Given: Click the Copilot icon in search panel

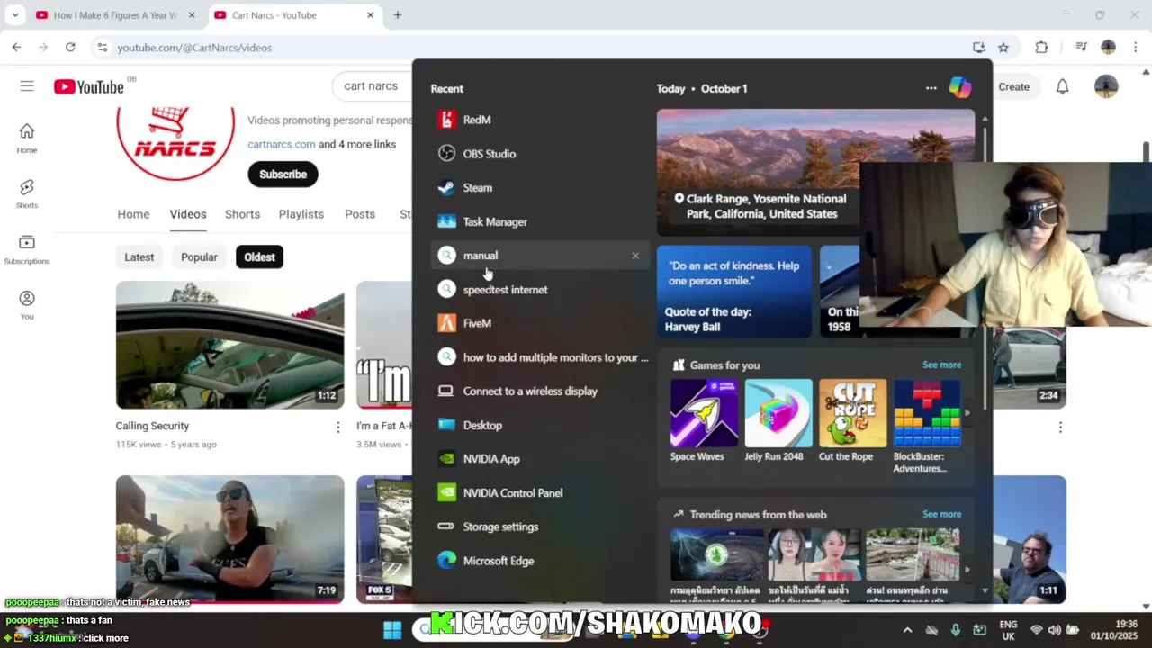Looking at the screenshot, I should (x=960, y=87).
